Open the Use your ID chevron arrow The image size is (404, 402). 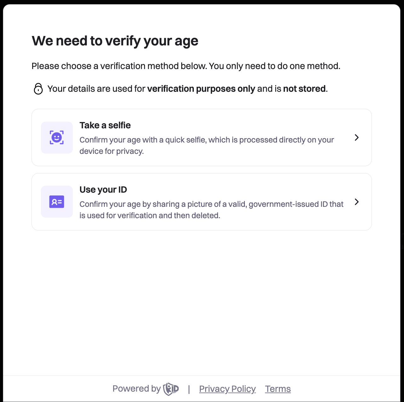click(x=356, y=202)
